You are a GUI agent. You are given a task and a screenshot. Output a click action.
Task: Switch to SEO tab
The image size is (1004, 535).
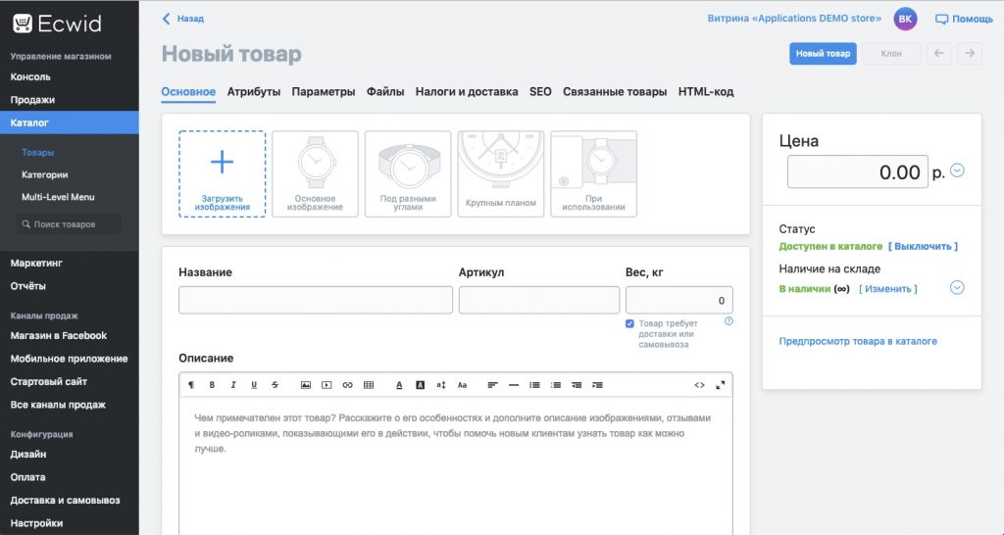click(540, 91)
